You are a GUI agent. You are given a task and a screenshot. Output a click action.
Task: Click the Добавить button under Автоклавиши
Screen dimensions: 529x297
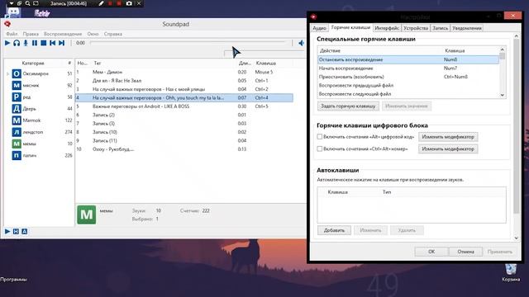tap(334, 230)
